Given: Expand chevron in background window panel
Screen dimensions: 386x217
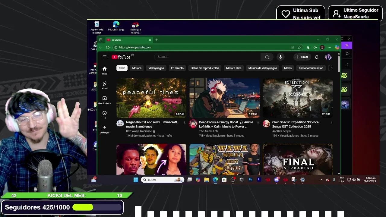Looking at the screenshot, I should point(347,64).
